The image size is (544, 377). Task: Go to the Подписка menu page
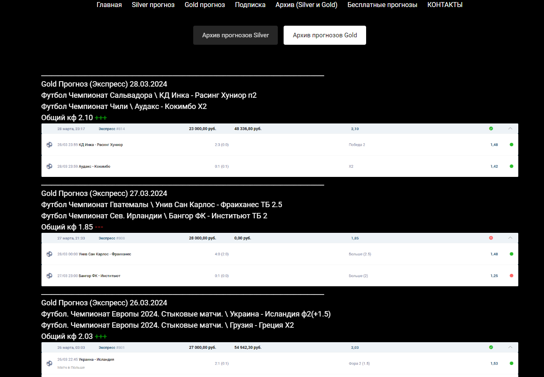[250, 5]
